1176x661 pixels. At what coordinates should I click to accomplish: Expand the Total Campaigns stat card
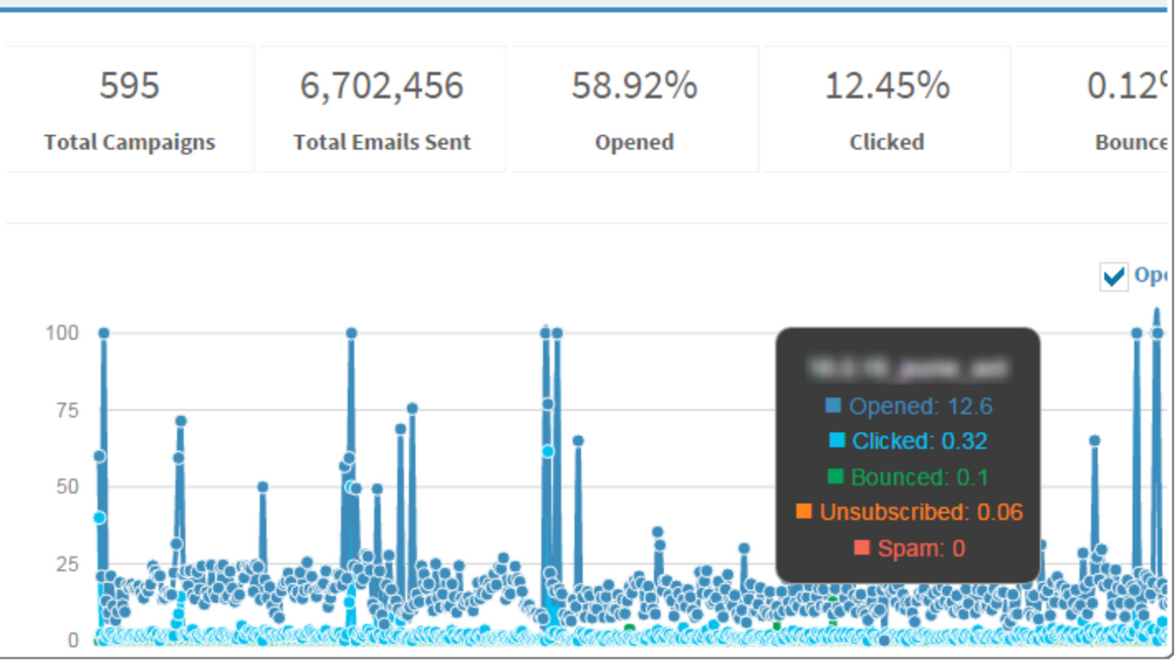[129, 108]
